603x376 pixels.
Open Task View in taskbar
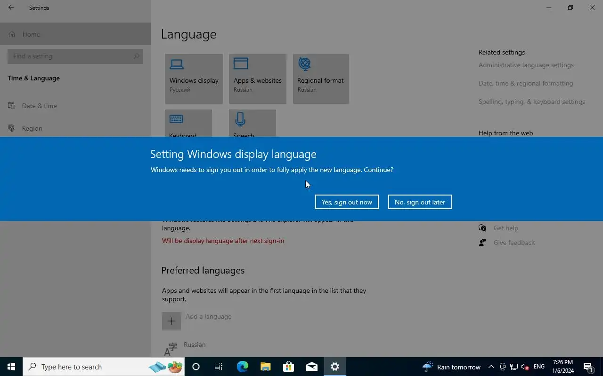click(219, 367)
